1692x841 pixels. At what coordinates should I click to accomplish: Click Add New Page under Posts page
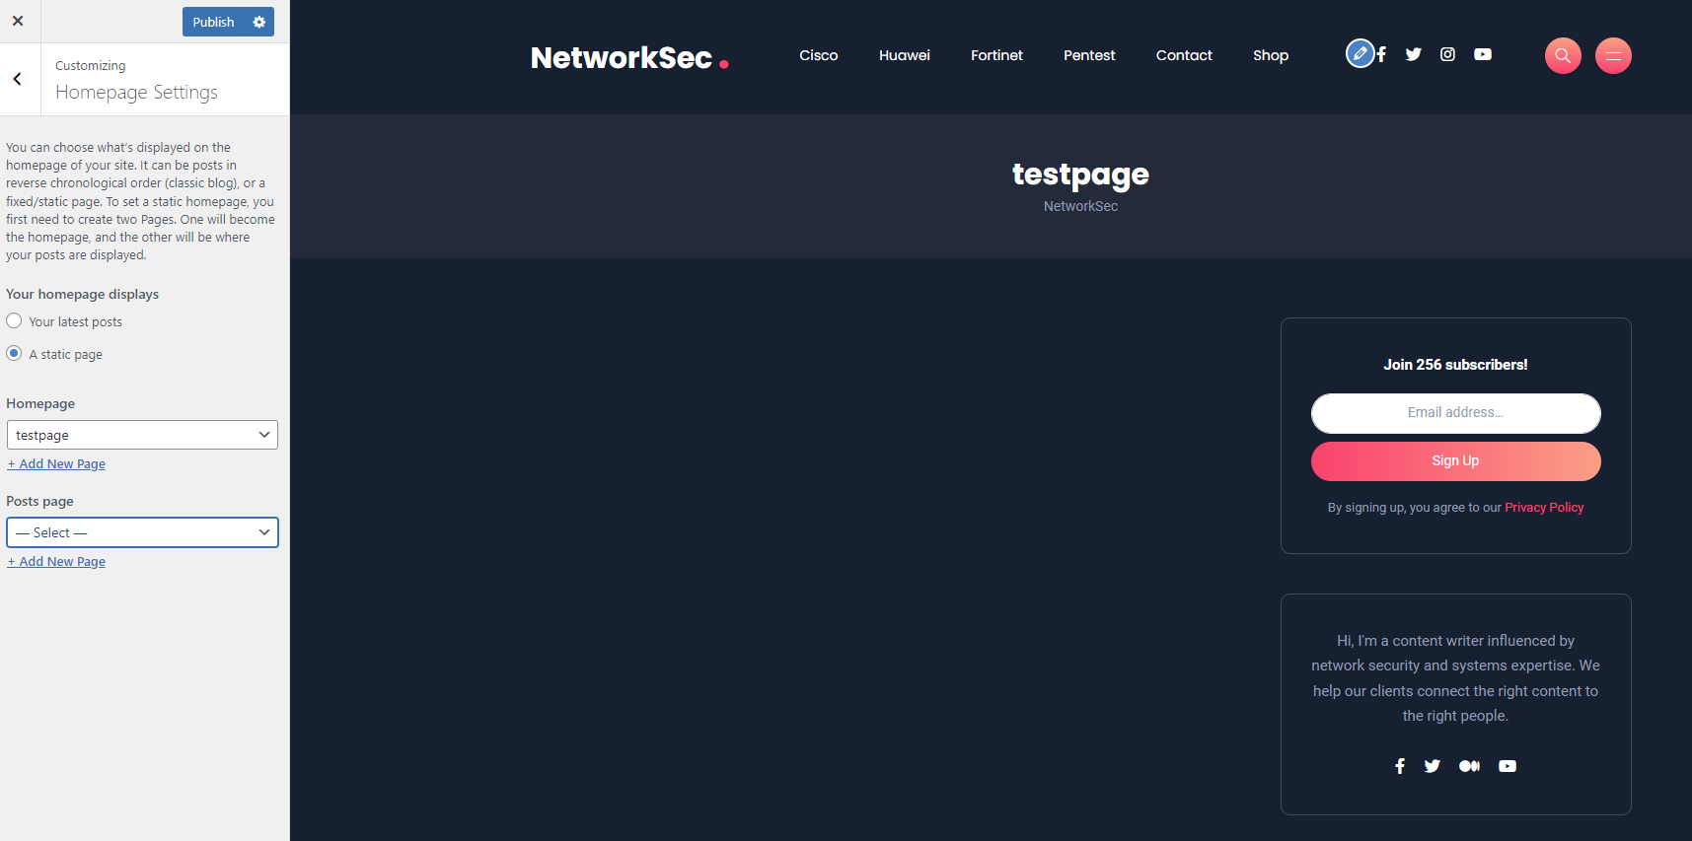[x=56, y=562]
